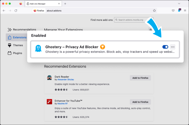The image size is (189, 125).
Task: Click the Enhancer for YouTube icon
Action: point(50,102)
